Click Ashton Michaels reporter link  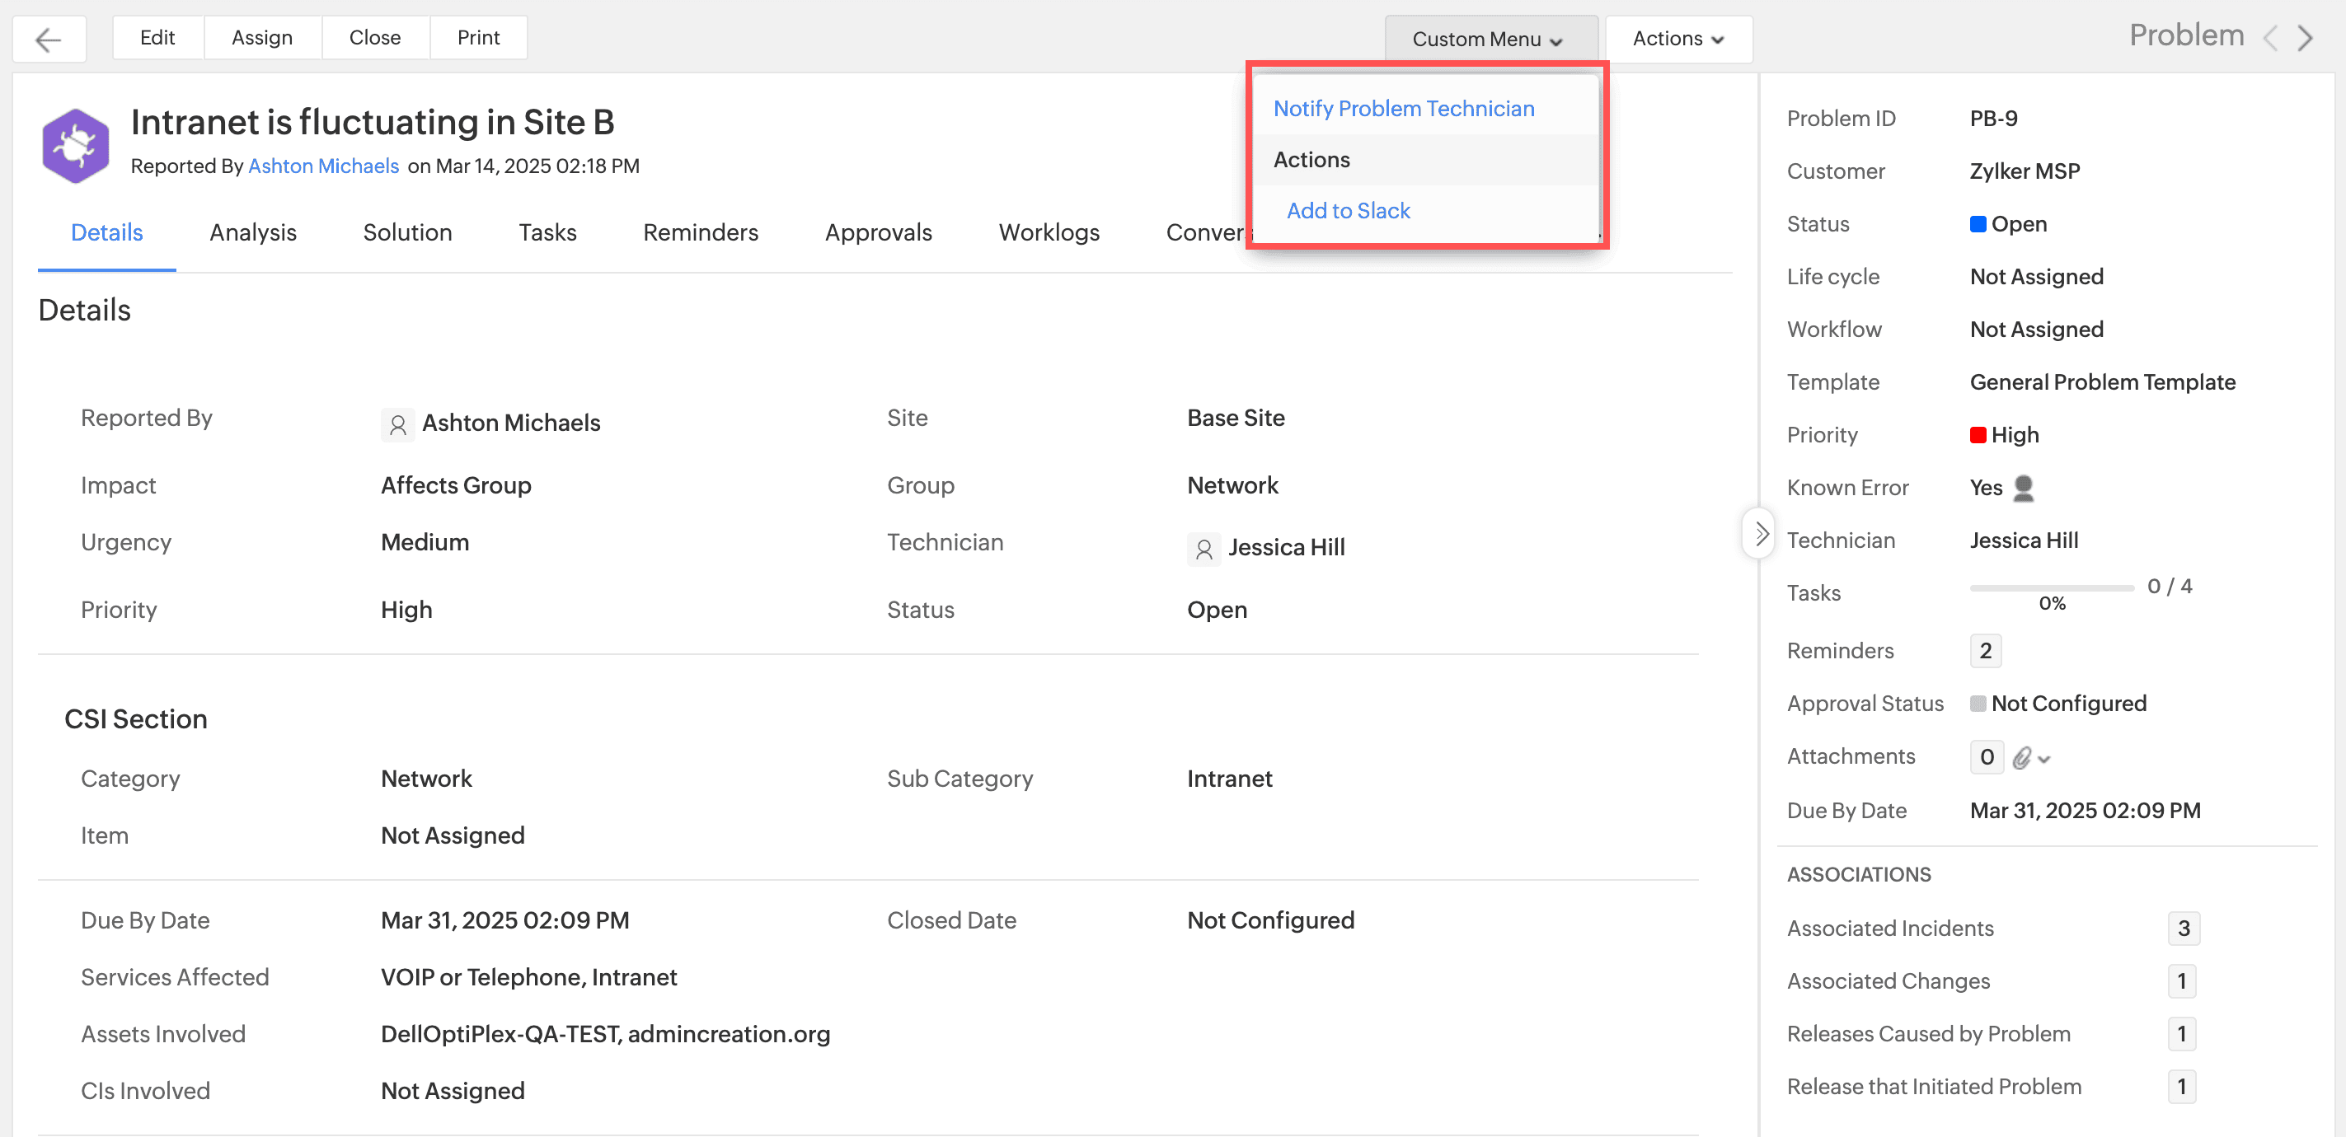click(x=323, y=166)
